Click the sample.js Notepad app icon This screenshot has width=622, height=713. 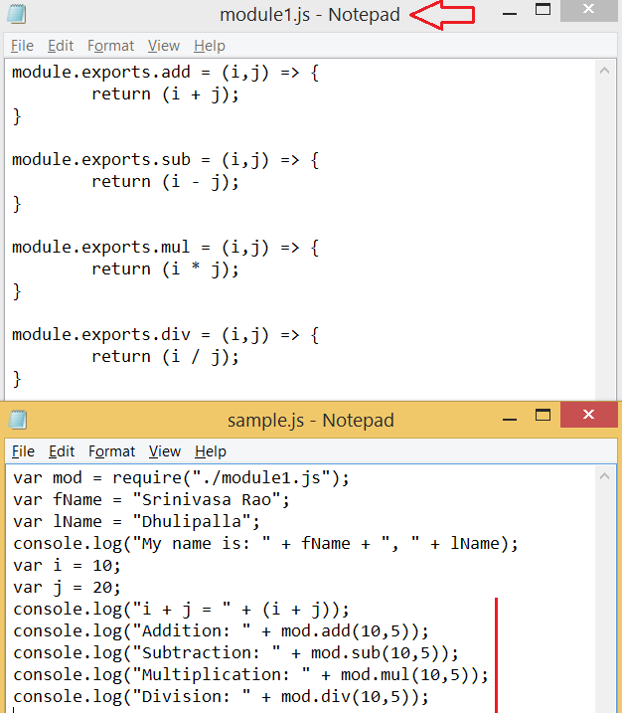coord(17,420)
